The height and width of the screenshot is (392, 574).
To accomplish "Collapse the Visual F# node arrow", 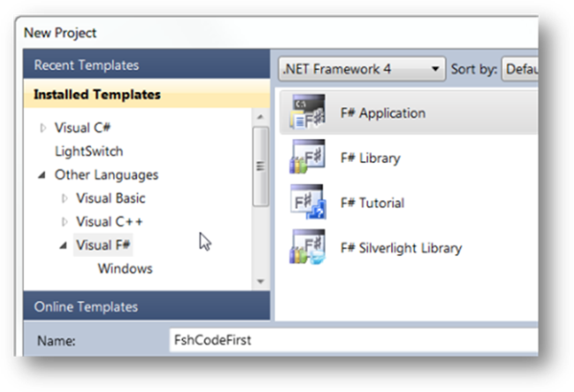I will tap(63, 245).
